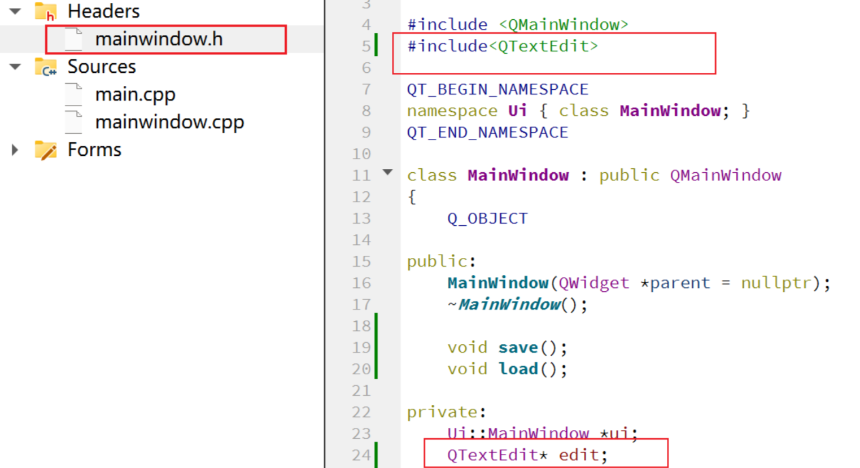Open mainwindow.cpp from the Sources folder
The width and height of the screenshot is (860, 468).
click(x=169, y=121)
